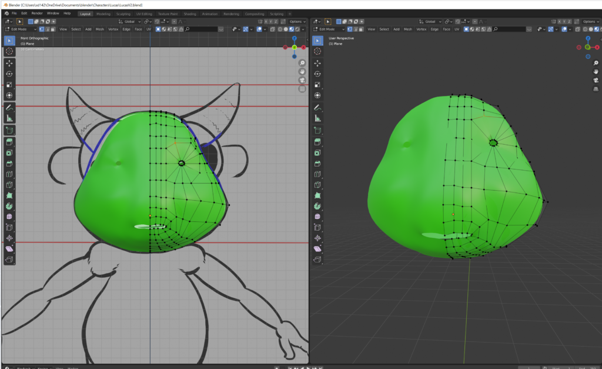602x369 pixels.
Task: Activate the Cursor tool in left viewport
Action: tap(9, 51)
